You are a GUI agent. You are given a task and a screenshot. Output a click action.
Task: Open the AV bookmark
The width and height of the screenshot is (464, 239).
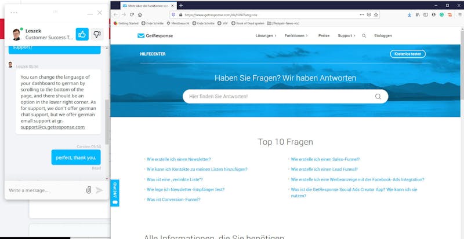[223, 23]
